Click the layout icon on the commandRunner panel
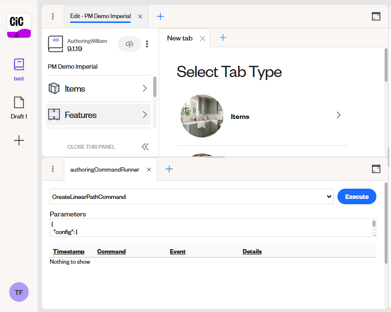 click(x=376, y=169)
